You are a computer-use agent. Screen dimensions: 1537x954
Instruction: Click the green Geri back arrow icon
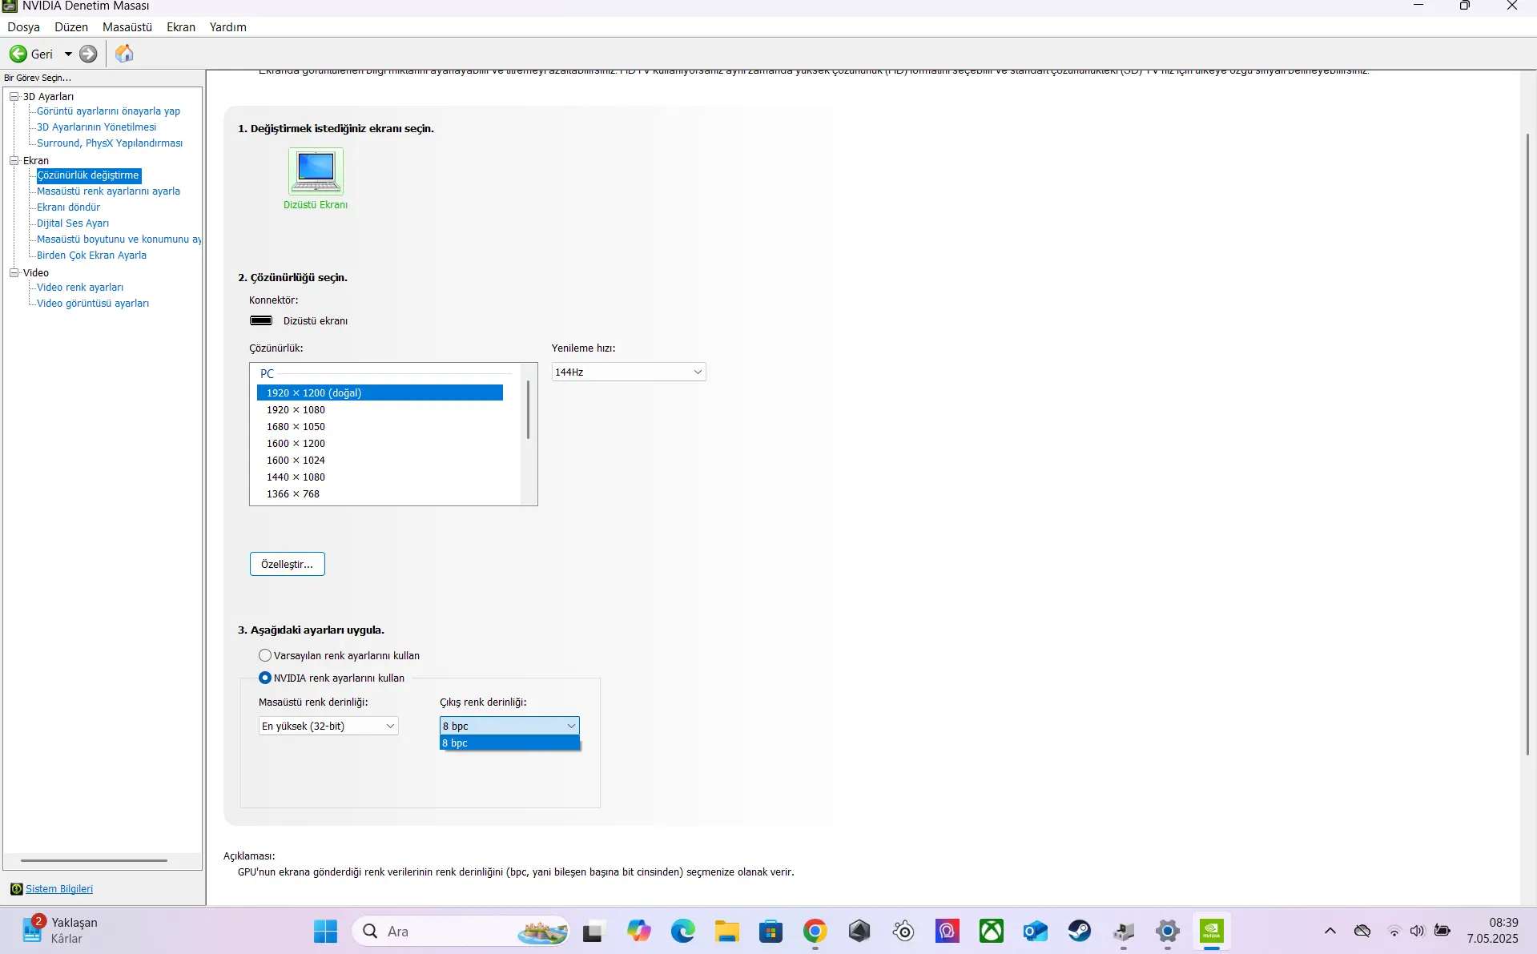coord(18,54)
